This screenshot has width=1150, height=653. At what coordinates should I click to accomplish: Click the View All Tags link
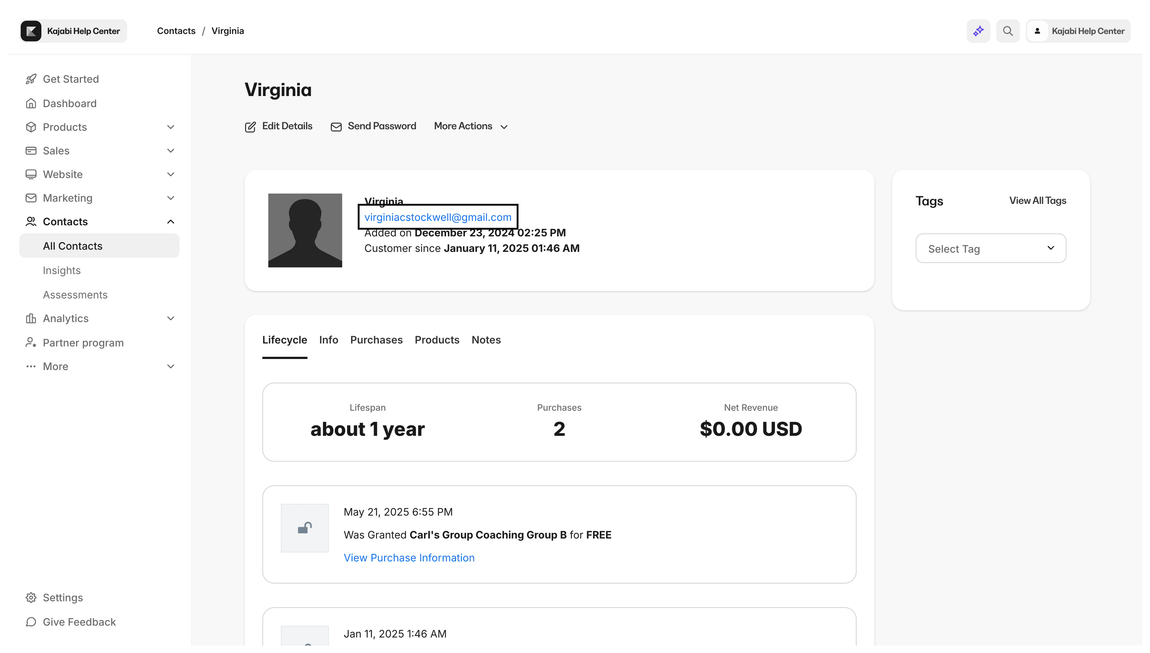click(1037, 201)
